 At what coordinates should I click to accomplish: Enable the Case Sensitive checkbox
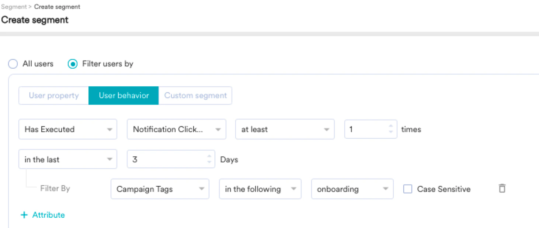407,189
